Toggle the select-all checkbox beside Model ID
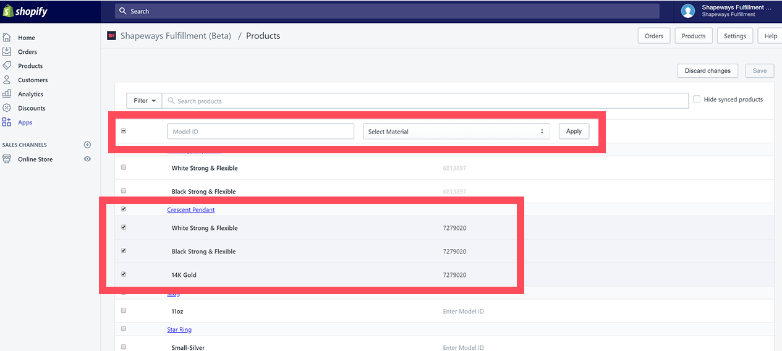 pos(124,131)
